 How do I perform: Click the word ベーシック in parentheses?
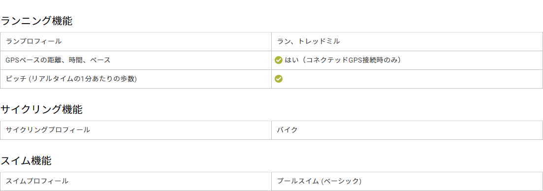pos(342,181)
